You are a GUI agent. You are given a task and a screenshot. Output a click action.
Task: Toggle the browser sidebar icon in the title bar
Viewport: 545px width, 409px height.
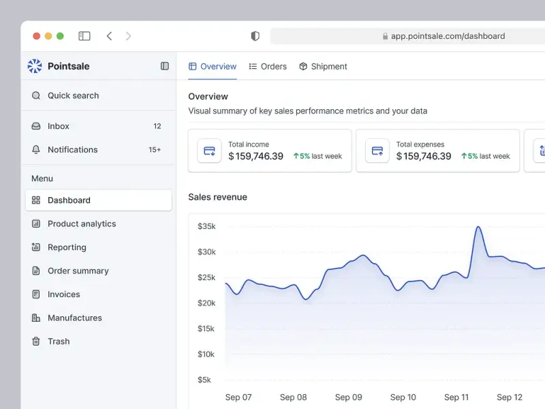point(84,36)
